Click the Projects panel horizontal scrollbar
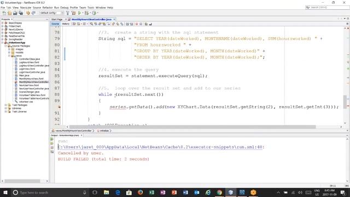 (x=22, y=181)
